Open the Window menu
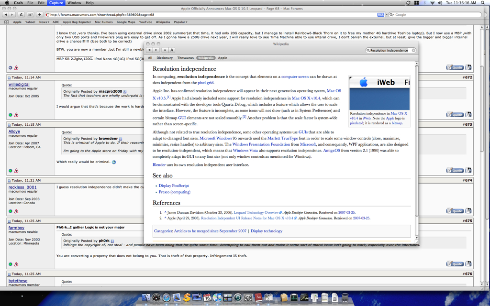Image resolution: width=490 pixels, height=306 pixels. point(74,3)
